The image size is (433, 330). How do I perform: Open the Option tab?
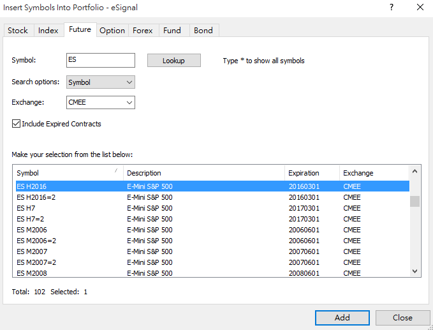pyautogui.click(x=112, y=31)
